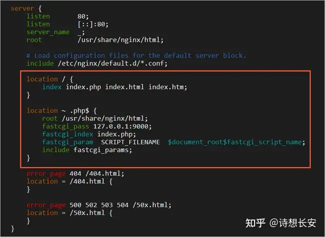This screenshot has width=325, height=237.
Task: Click the '# Load configuration files' comment
Action: pyautogui.click(x=136, y=55)
